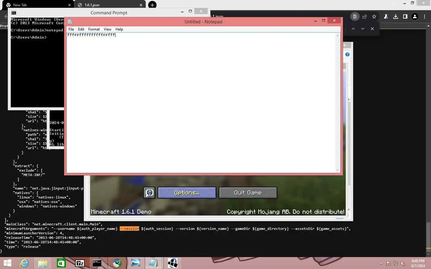431x269 pixels.
Task: Close the find bar in browser
Action: pos(372,29)
